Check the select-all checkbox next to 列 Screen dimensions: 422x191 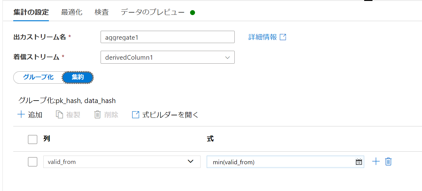click(33, 139)
